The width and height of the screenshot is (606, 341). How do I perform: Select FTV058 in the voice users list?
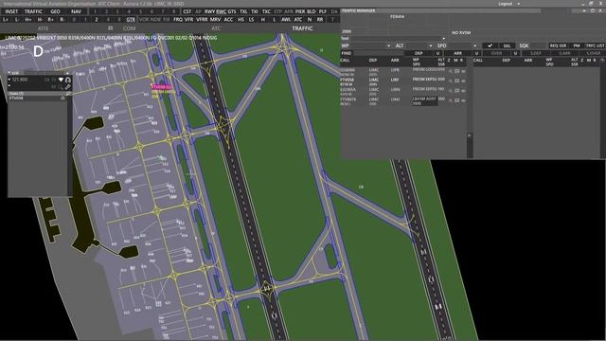[x=38, y=99]
